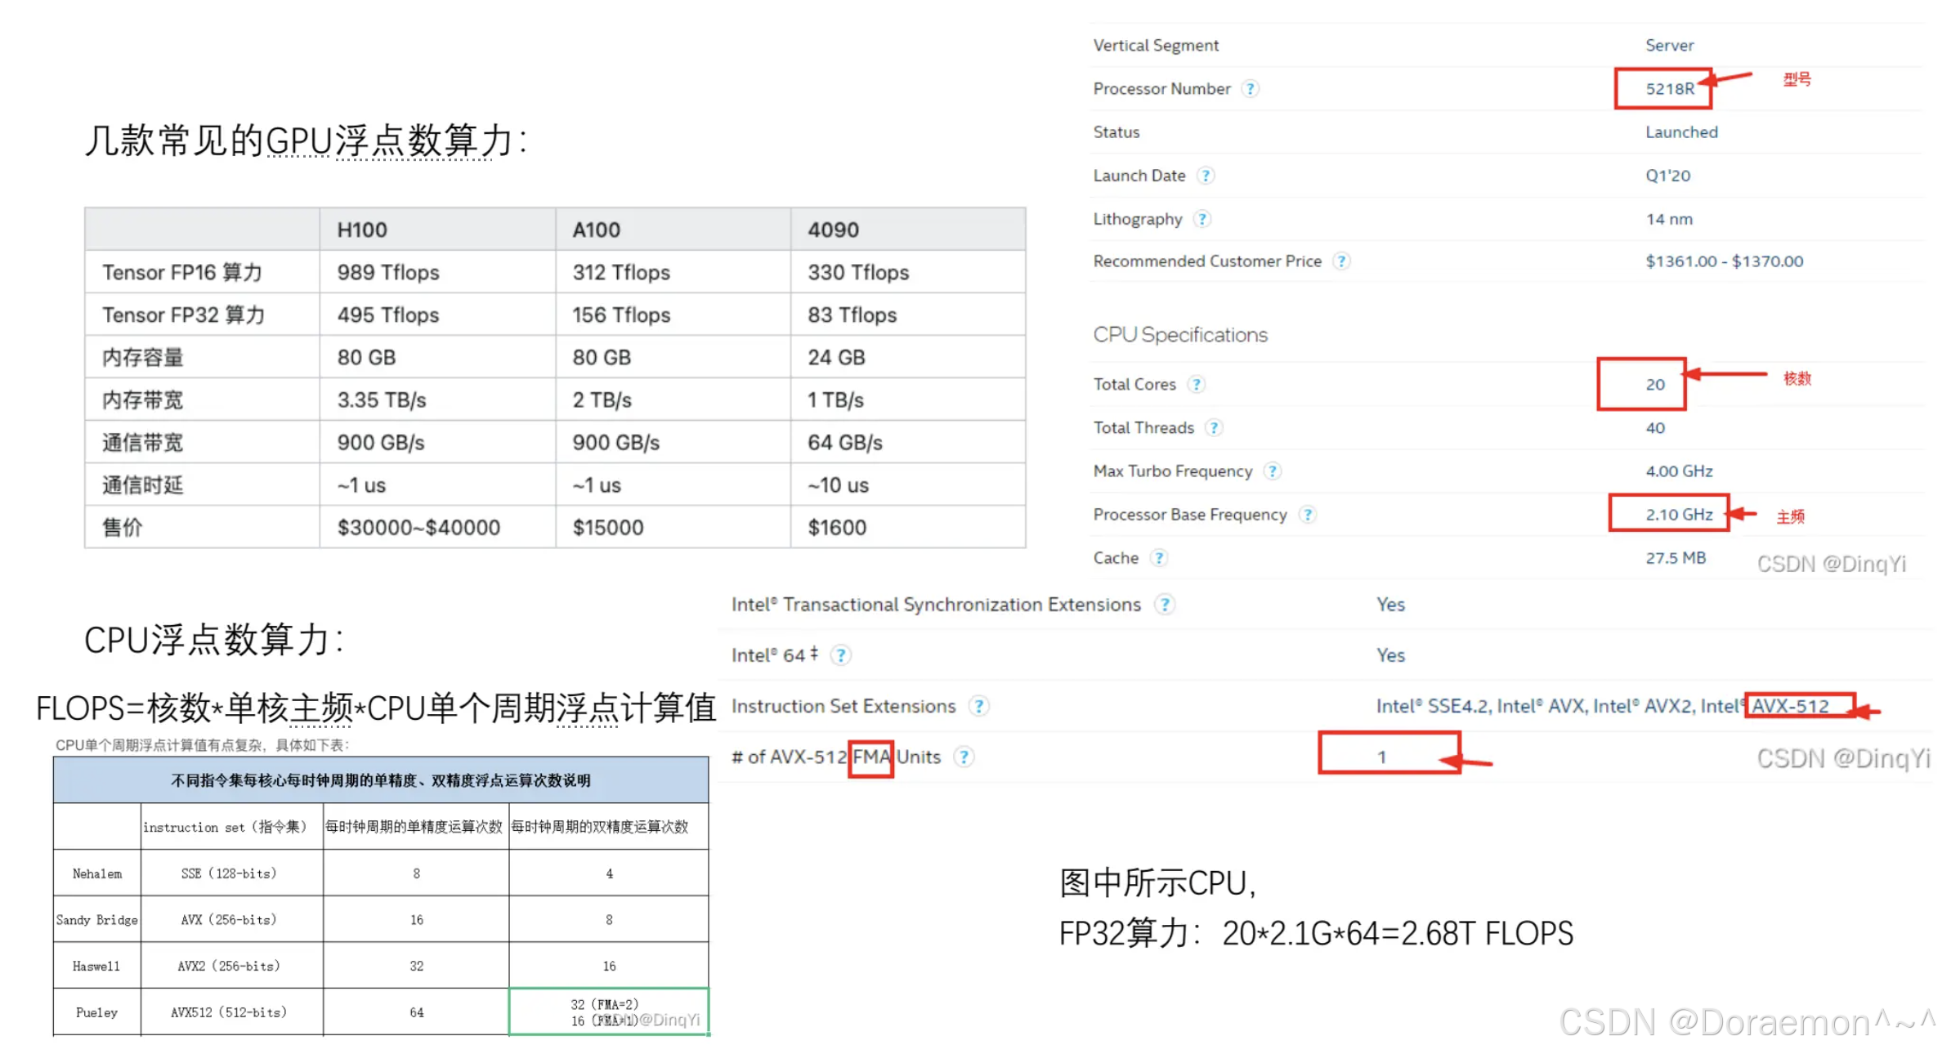The height and width of the screenshot is (1054, 1942).
Task: Open Instruction Set Extensions help icon
Action: pyautogui.click(x=978, y=706)
